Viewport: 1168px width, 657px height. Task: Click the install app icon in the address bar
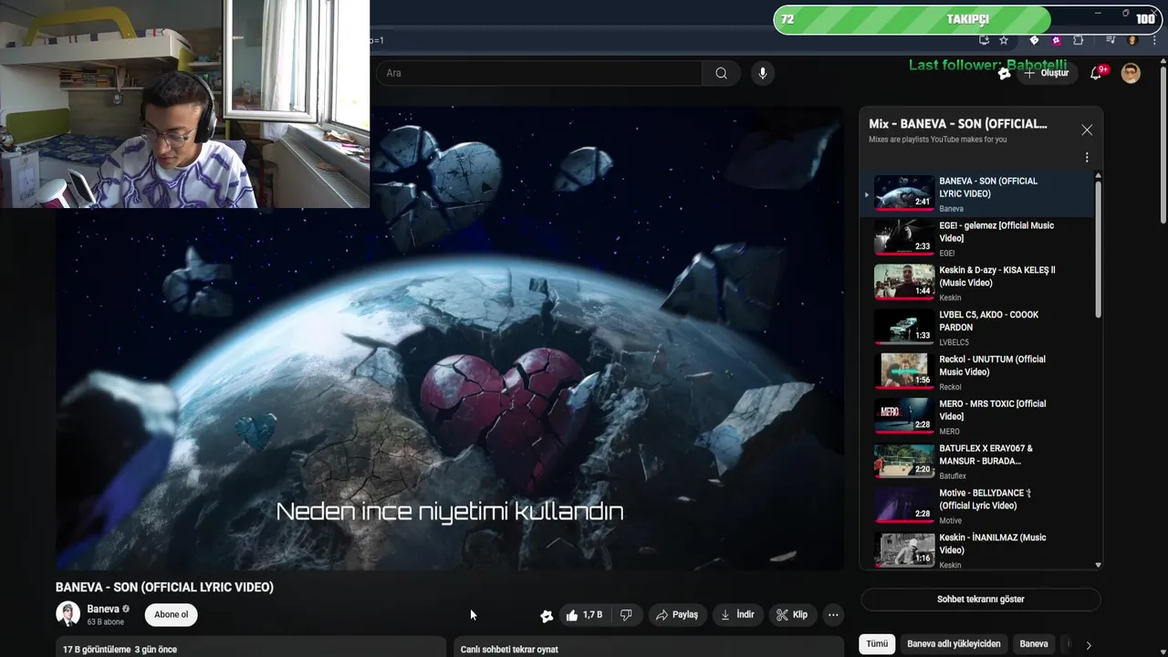(984, 40)
